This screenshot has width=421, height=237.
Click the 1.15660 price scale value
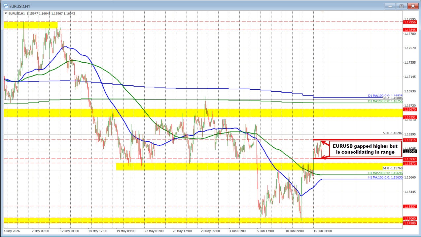coord(410,177)
